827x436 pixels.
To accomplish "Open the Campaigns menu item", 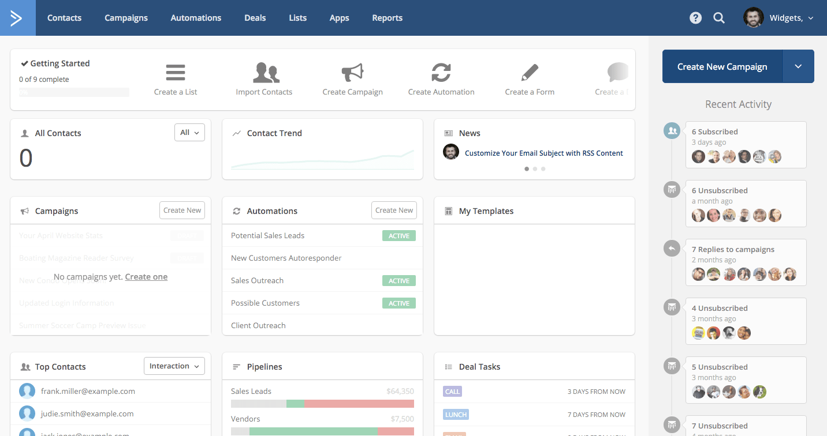I will (126, 17).
